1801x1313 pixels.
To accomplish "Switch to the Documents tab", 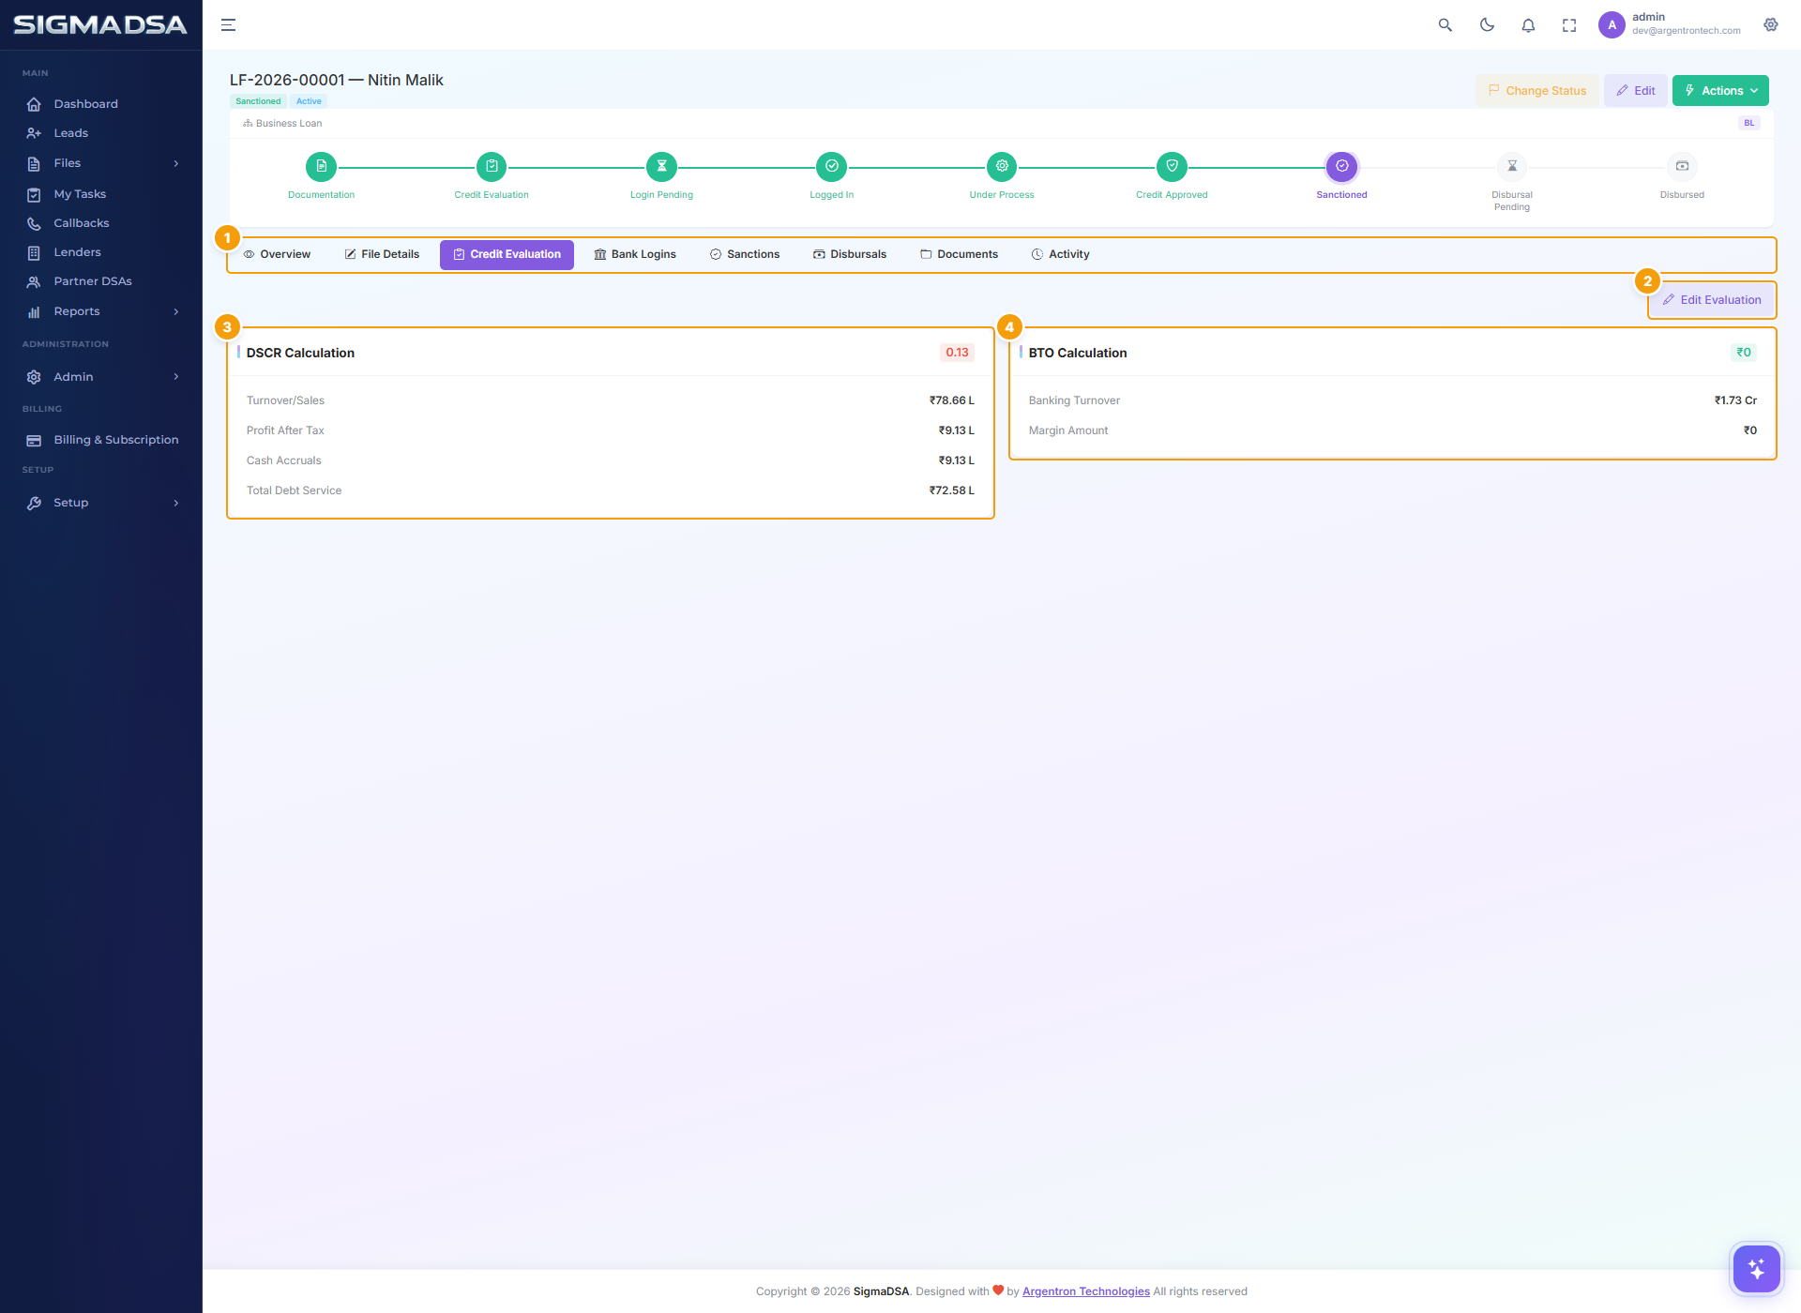I will tap(959, 254).
